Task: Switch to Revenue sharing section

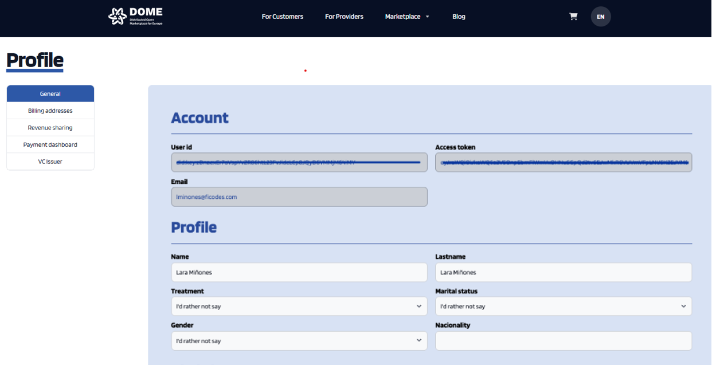Action: 50,128
